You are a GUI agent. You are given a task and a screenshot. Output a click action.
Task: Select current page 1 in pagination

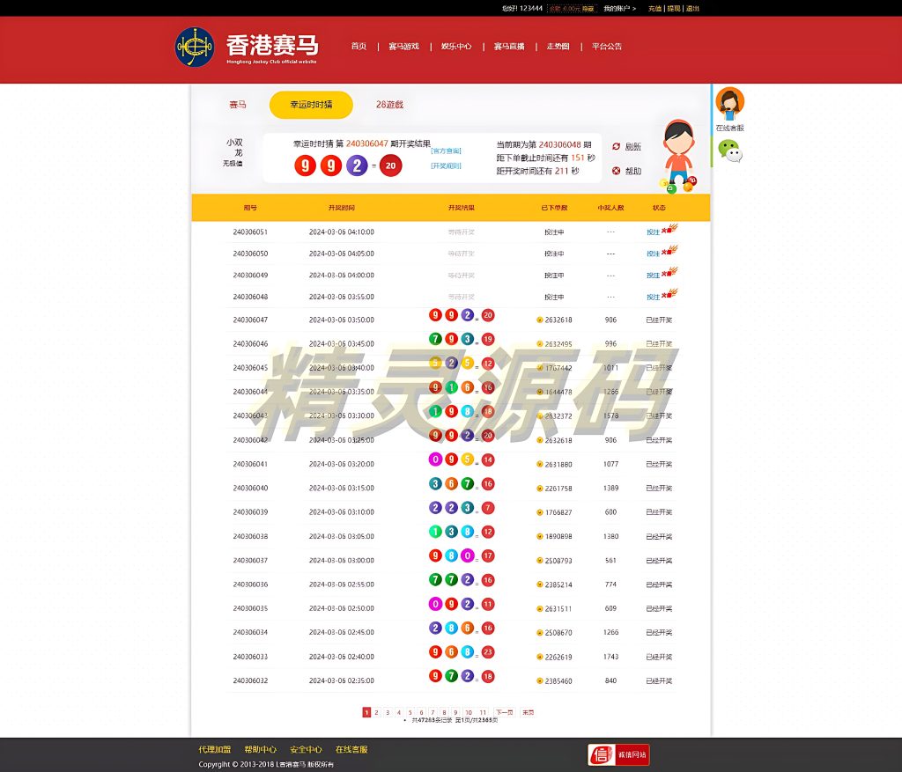click(366, 713)
